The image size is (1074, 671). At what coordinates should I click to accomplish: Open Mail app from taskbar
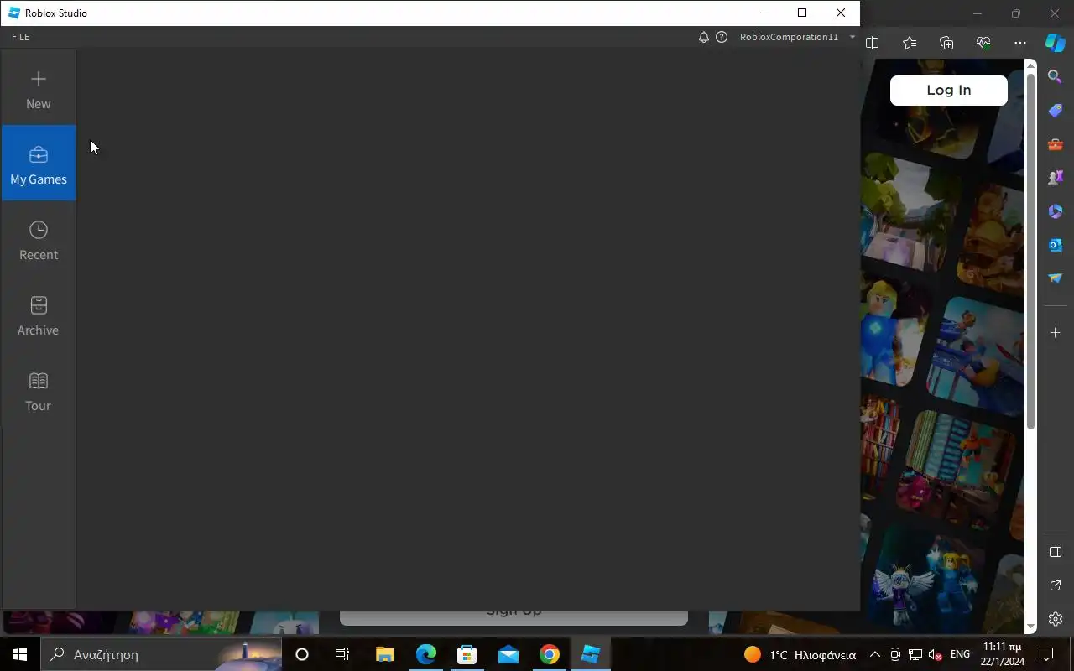[508, 654]
